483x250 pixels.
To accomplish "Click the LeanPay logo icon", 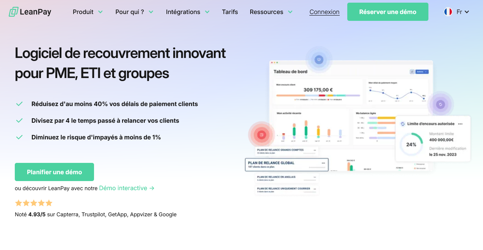I will click(13, 12).
